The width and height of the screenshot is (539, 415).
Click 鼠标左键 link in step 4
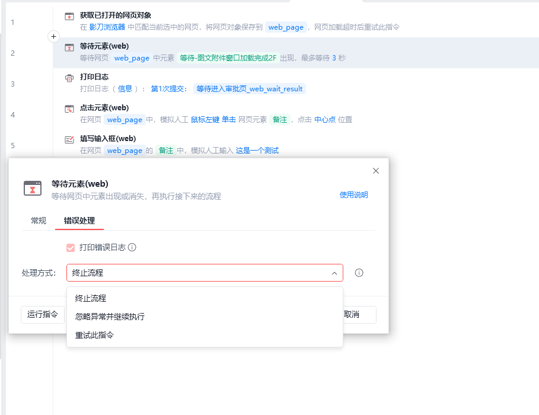point(205,120)
